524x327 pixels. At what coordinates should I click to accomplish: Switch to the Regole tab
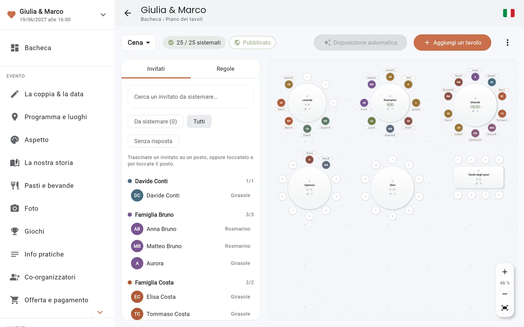pyautogui.click(x=225, y=69)
